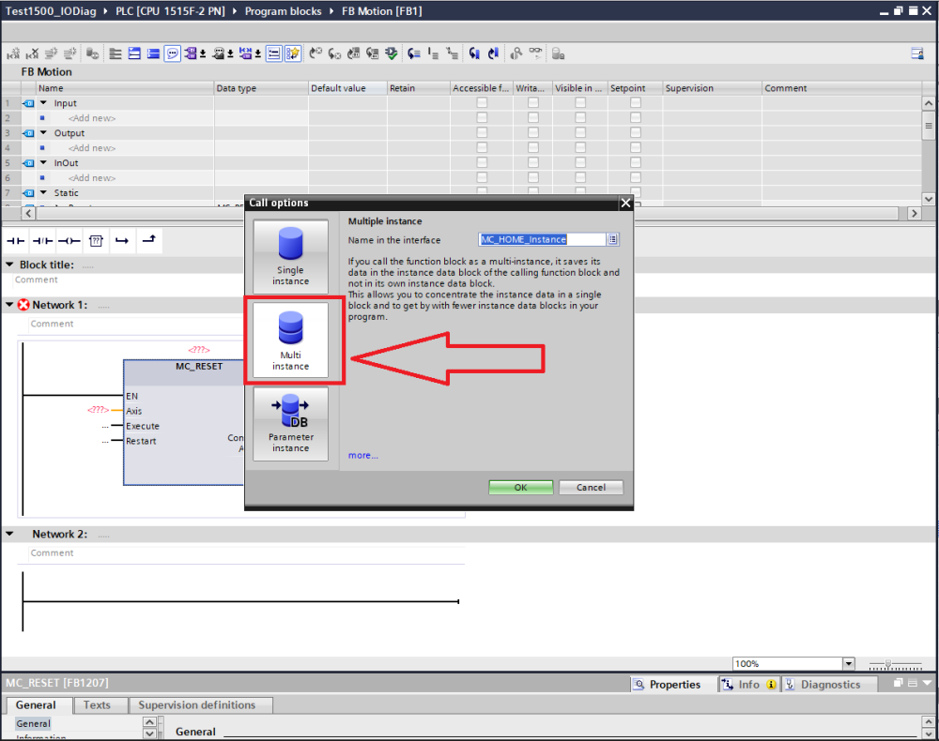Click the close branch icon
This screenshot has width=939, height=741.
tap(148, 241)
